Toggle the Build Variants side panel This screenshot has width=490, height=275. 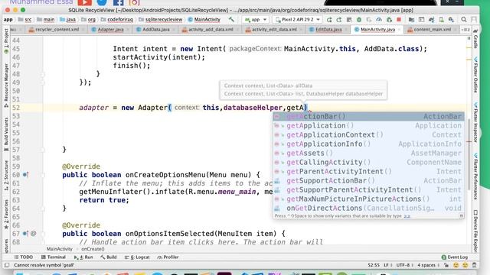6,134
